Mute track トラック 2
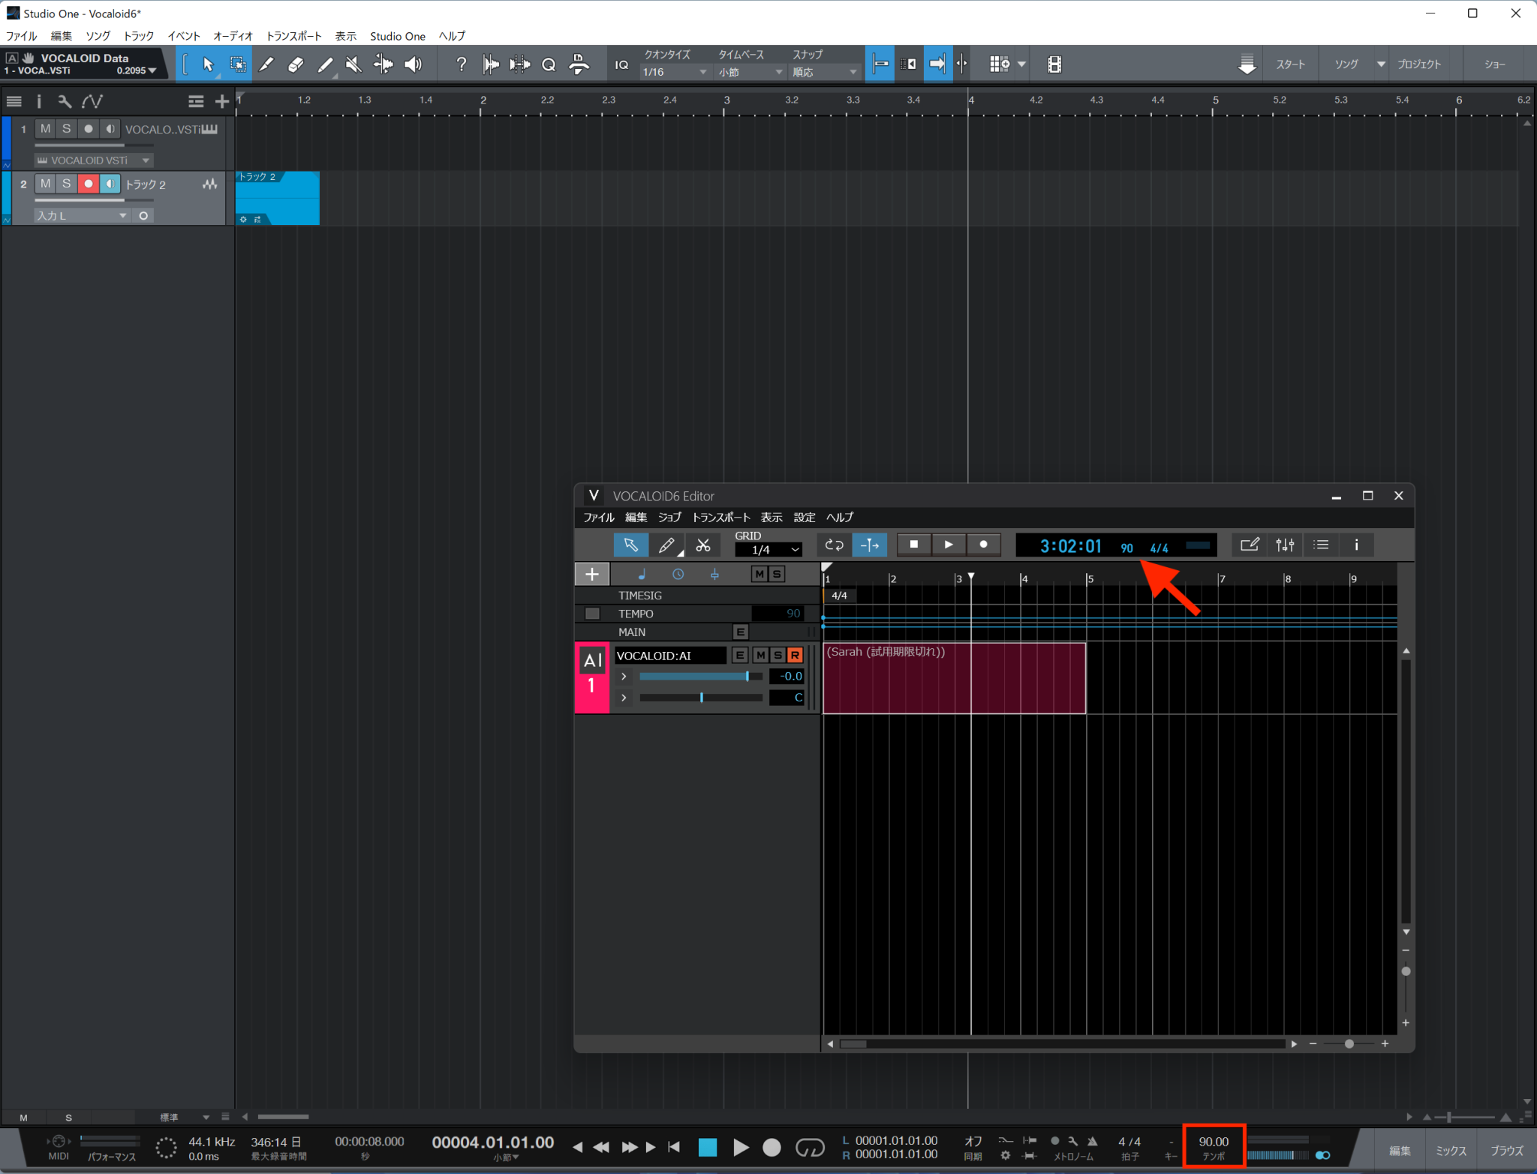The height and width of the screenshot is (1174, 1537). 45,184
